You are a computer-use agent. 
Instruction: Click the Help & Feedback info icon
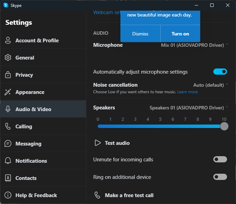8,195
